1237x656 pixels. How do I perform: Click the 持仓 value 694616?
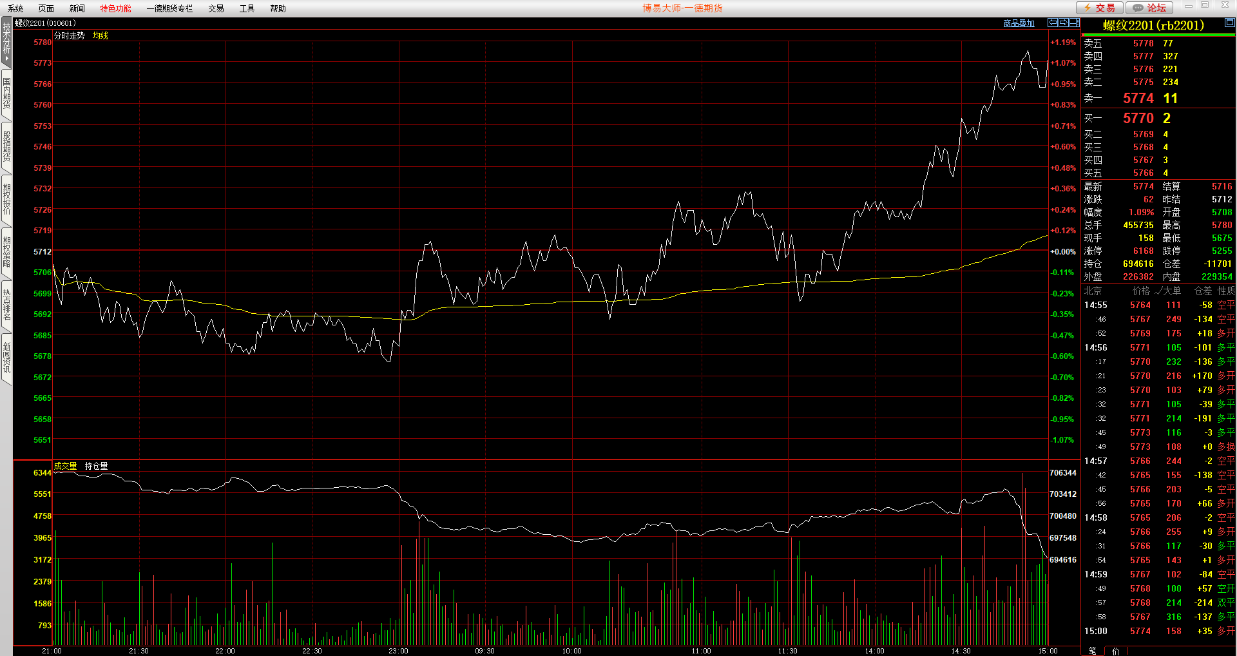click(x=1138, y=264)
